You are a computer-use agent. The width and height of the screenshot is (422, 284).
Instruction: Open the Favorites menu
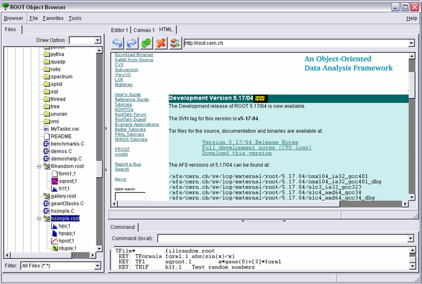point(53,18)
